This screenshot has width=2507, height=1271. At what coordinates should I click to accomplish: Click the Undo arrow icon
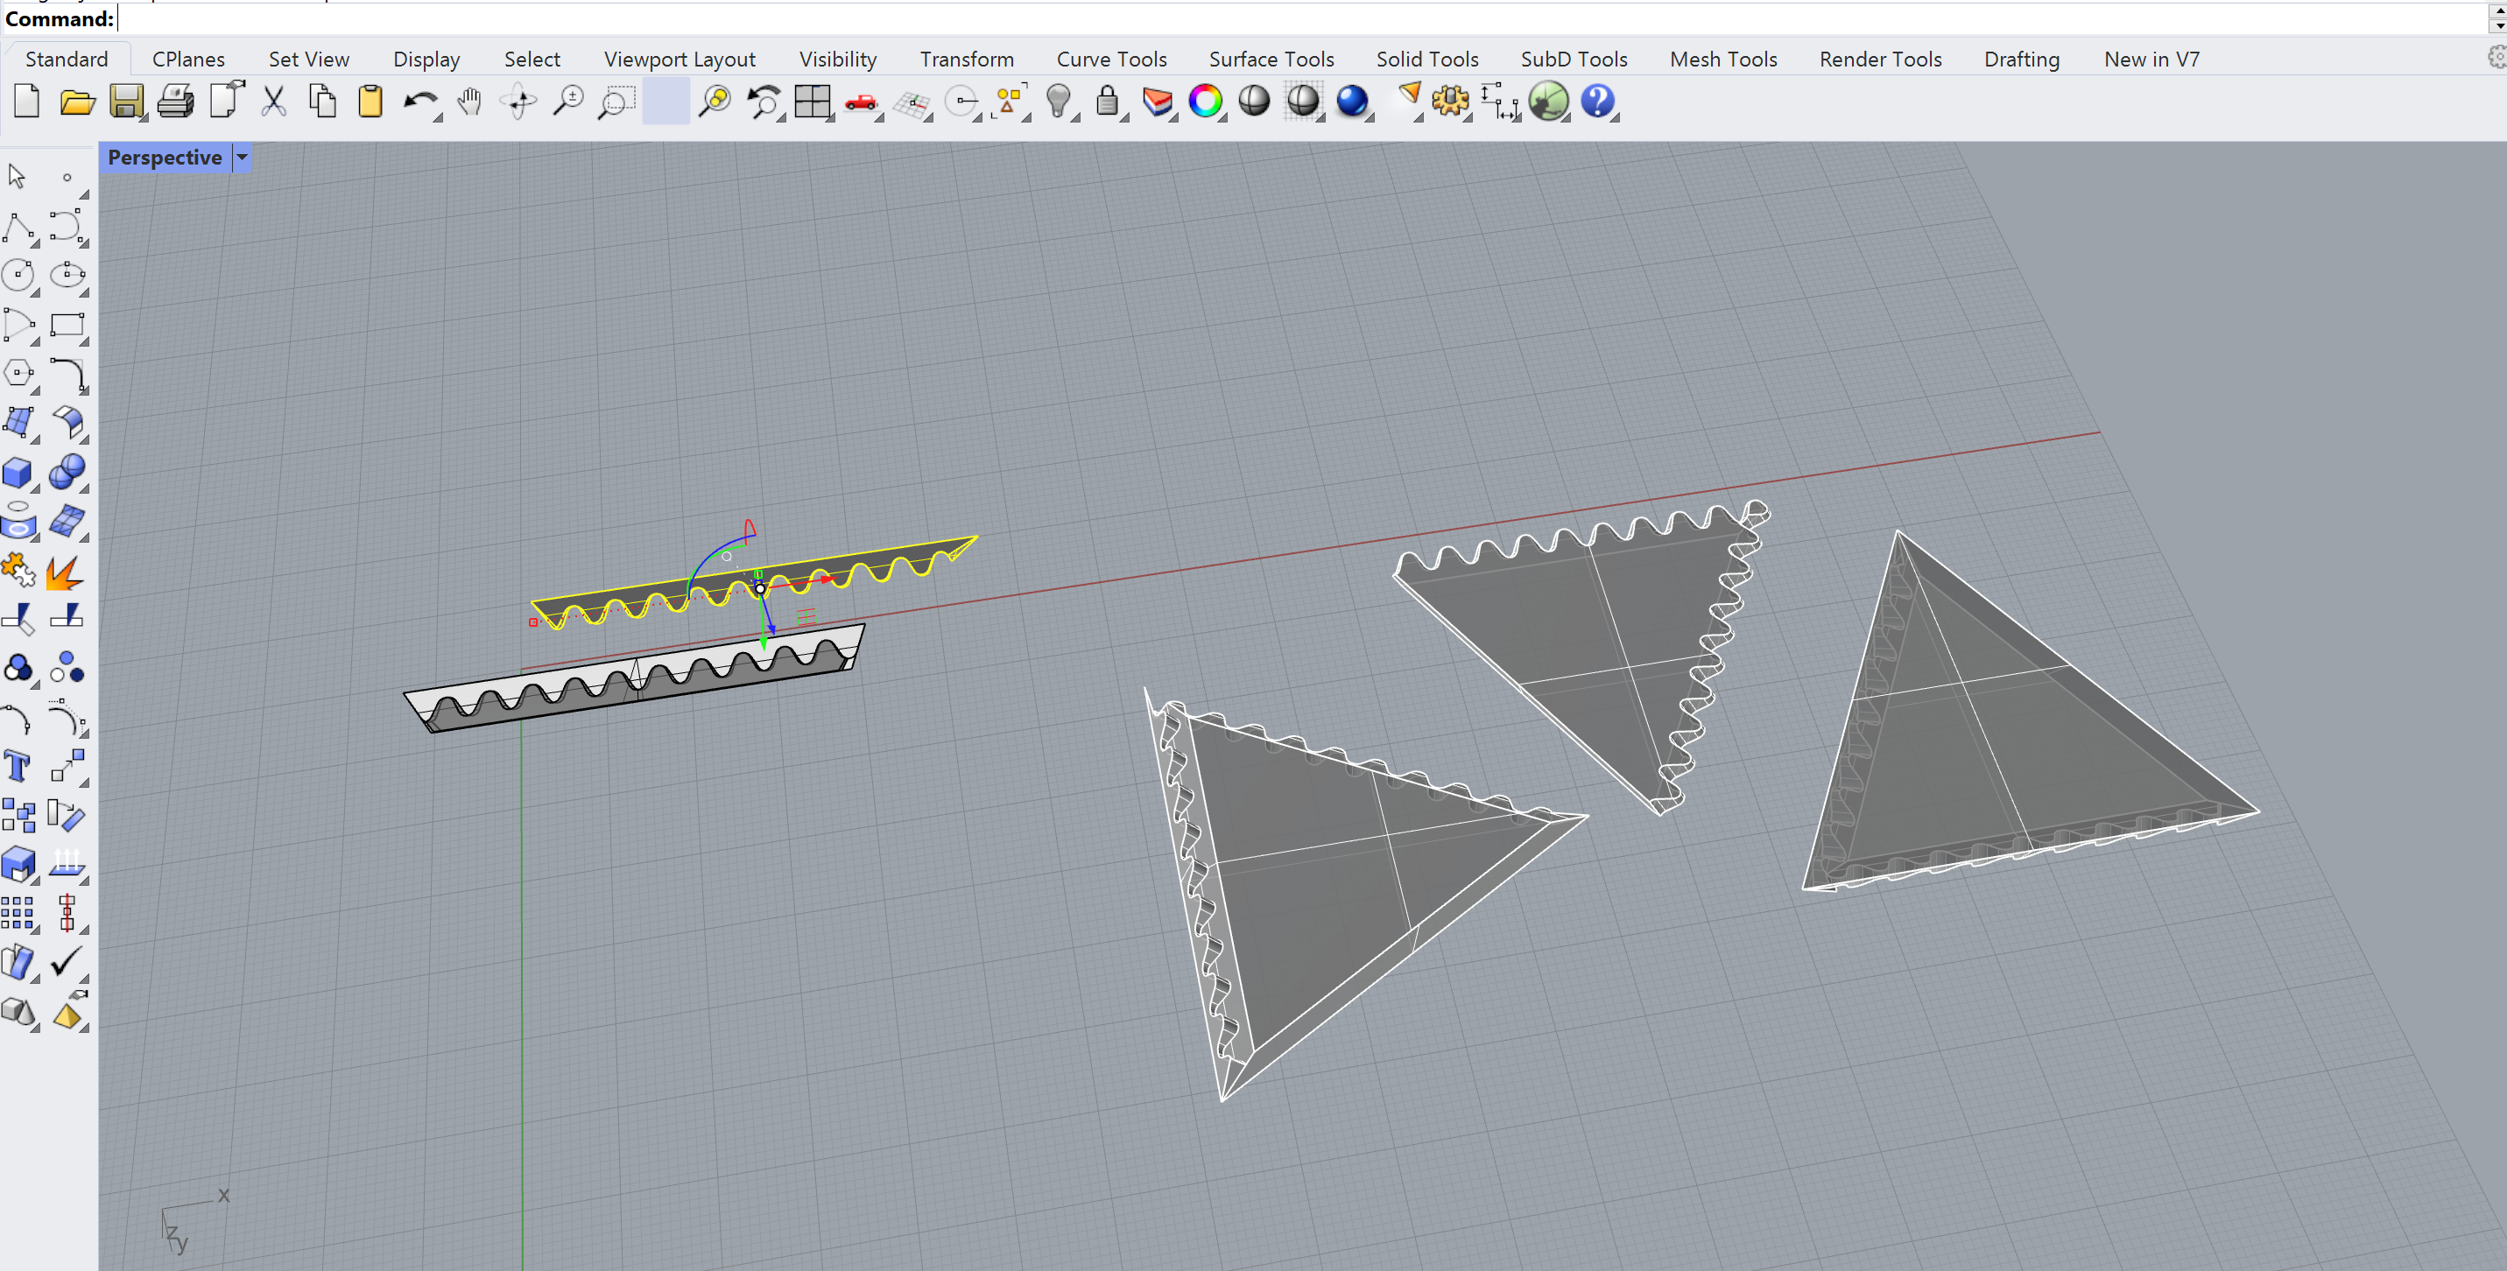[x=420, y=102]
